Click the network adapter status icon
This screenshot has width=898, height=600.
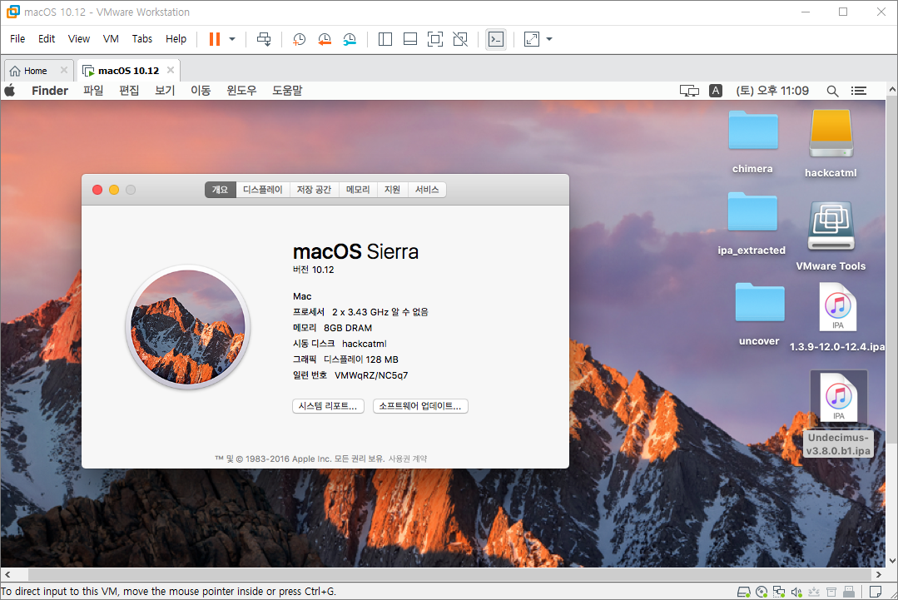click(x=779, y=592)
